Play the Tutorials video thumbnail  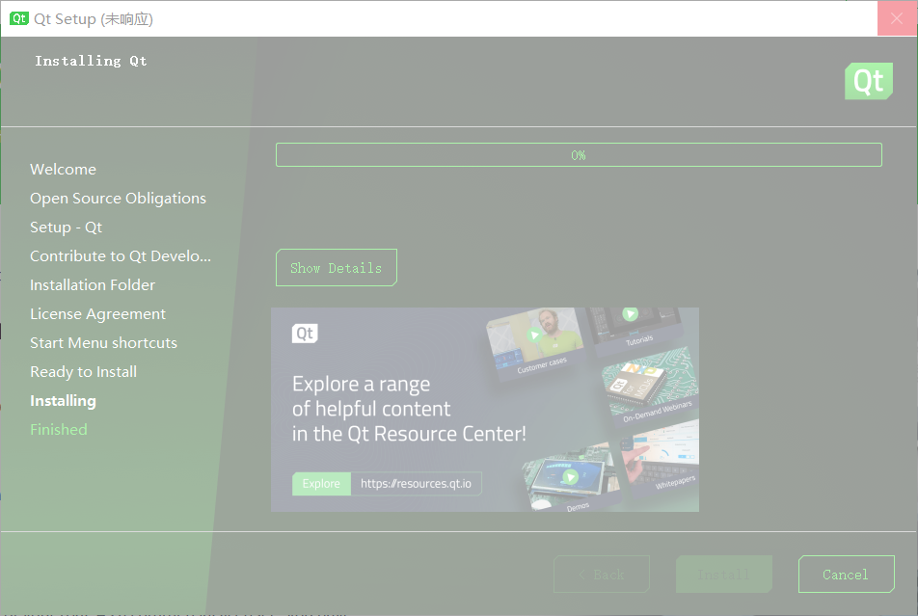pos(630,314)
